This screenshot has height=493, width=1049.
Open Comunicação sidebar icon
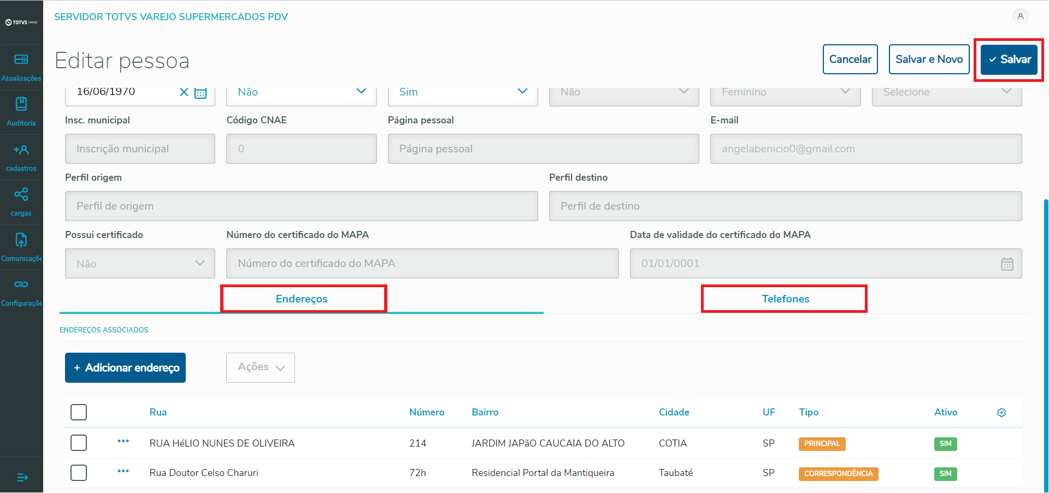point(21,247)
